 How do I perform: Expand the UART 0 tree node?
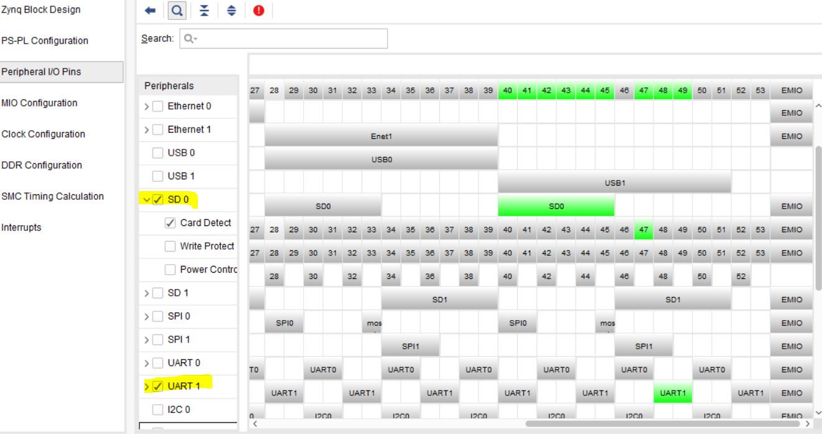click(x=147, y=363)
